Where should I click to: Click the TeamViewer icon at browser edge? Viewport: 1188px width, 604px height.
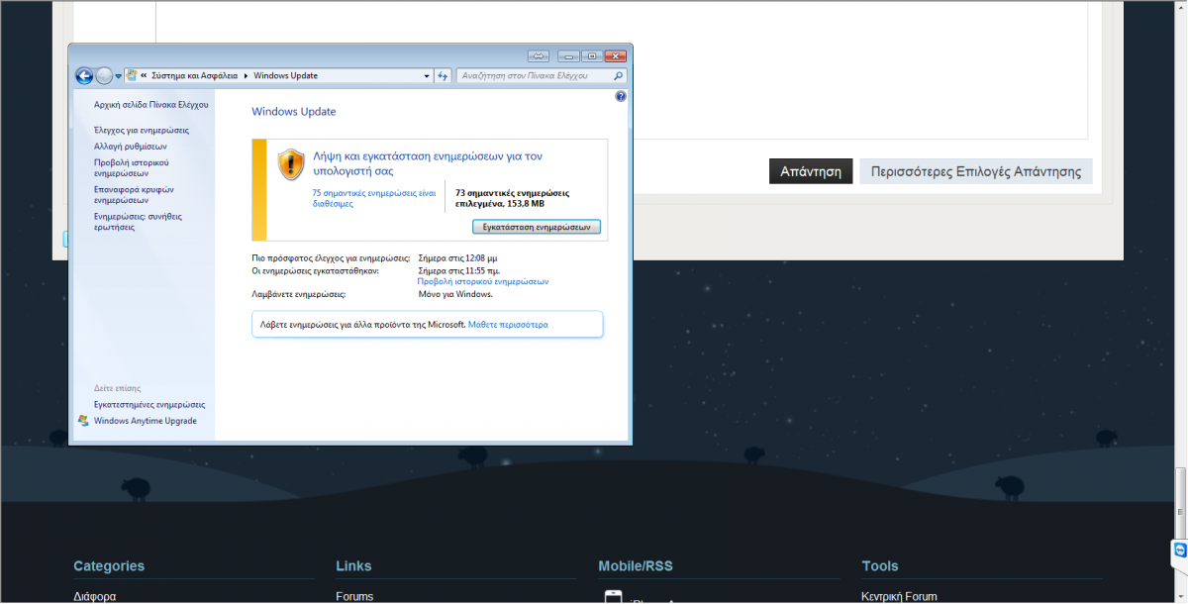coord(1179,550)
